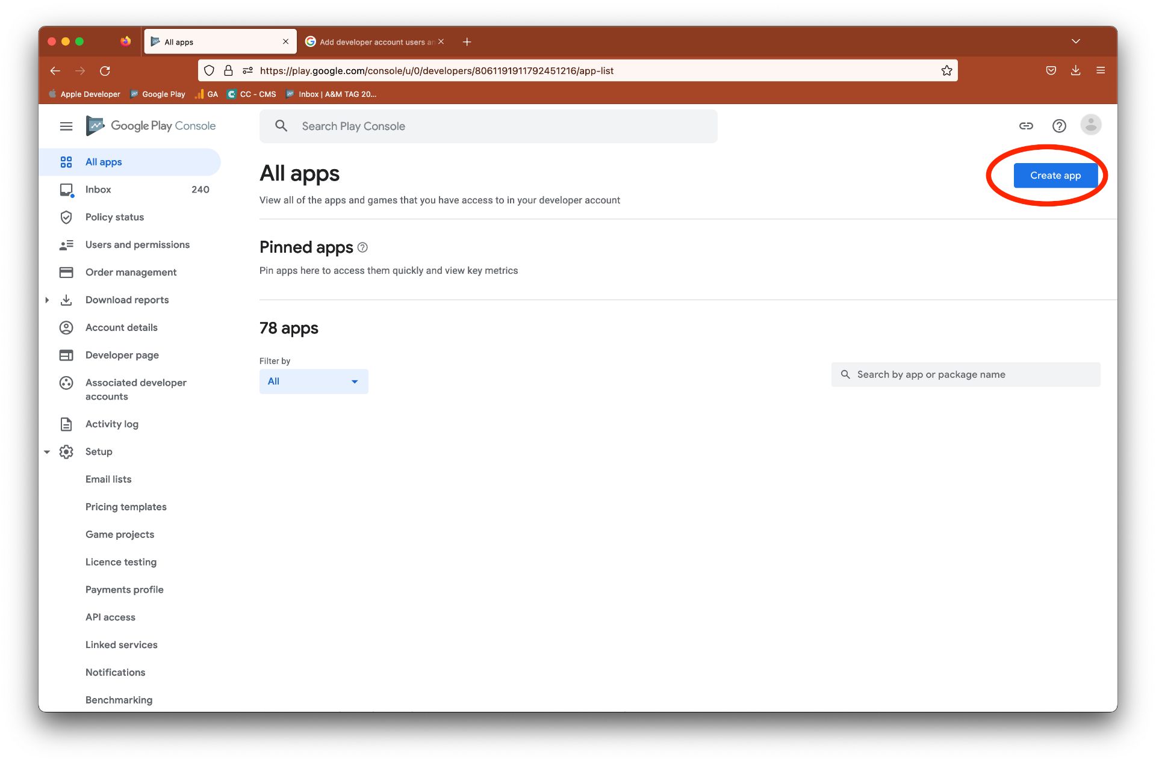
Task: Open the Filter by All dropdown
Action: coord(314,381)
